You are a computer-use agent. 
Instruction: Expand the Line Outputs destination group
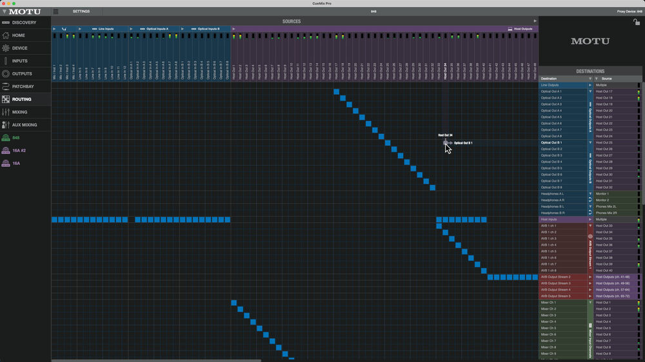(590, 85)
